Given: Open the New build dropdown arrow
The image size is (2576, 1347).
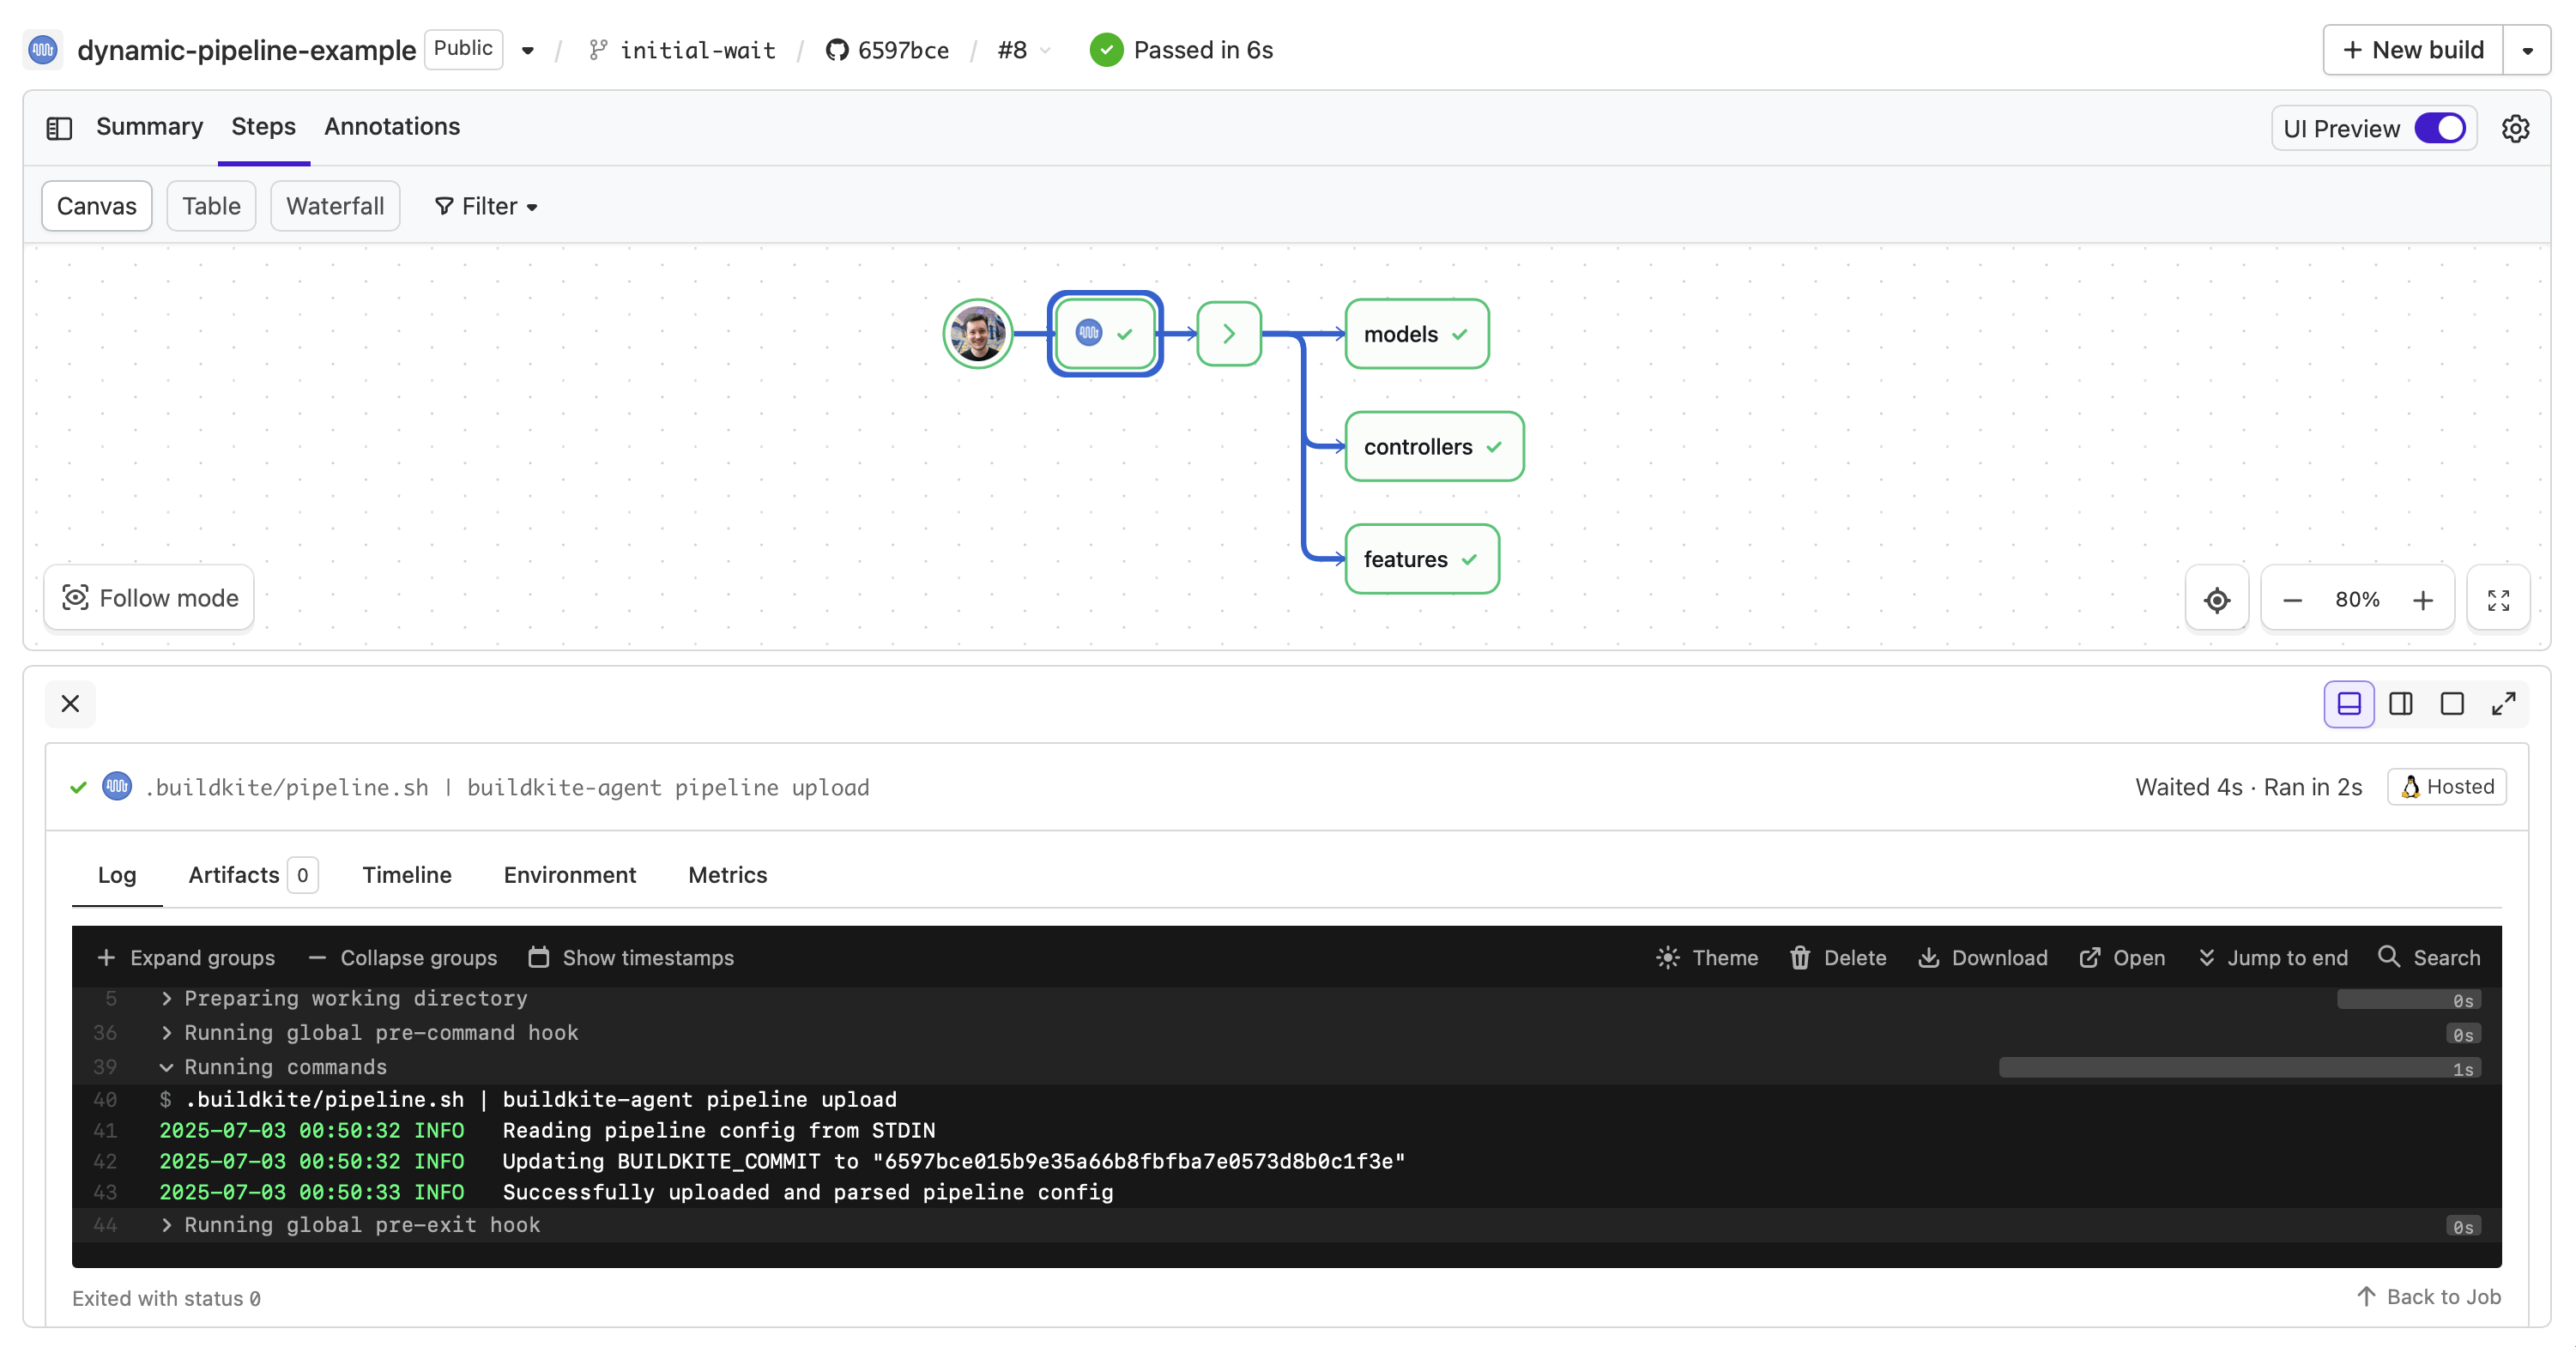Looking at the screenshot, I should [2527, 50].
